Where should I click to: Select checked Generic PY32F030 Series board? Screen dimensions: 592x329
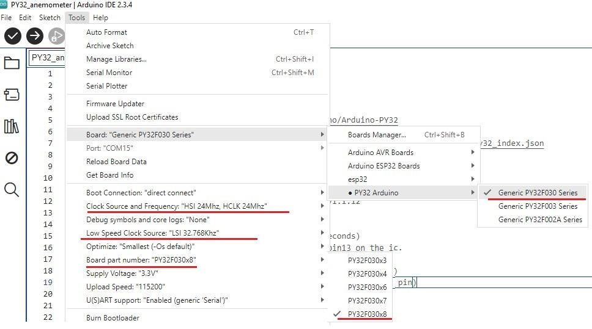(533, 192)
